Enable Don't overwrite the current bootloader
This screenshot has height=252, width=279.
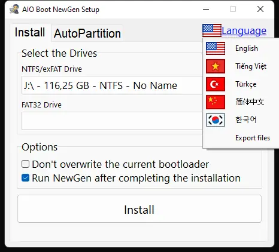[x=25, y=164]
